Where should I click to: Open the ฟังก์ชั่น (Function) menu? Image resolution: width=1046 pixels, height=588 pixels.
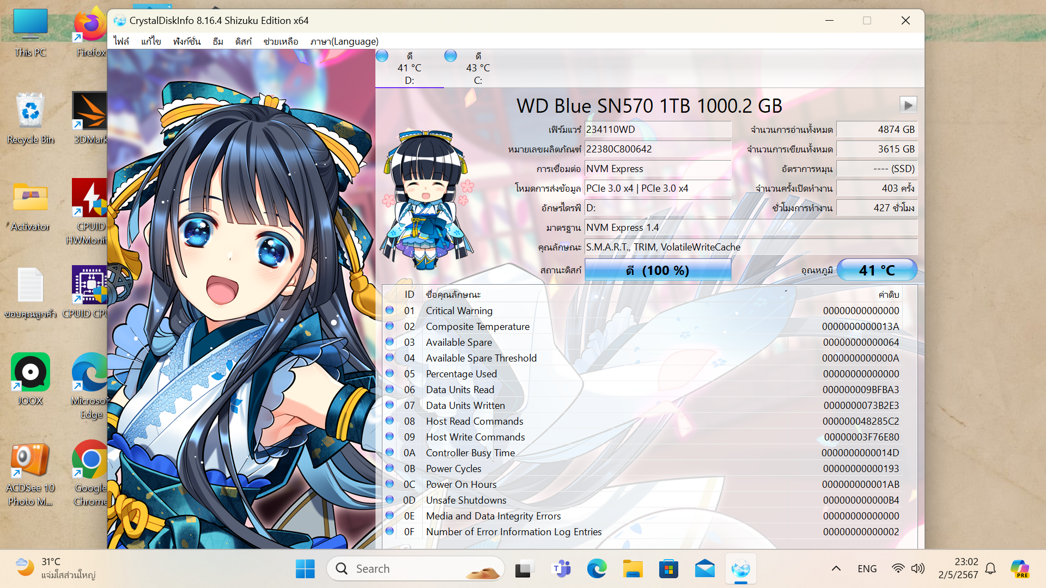click(x=187, y=41)
